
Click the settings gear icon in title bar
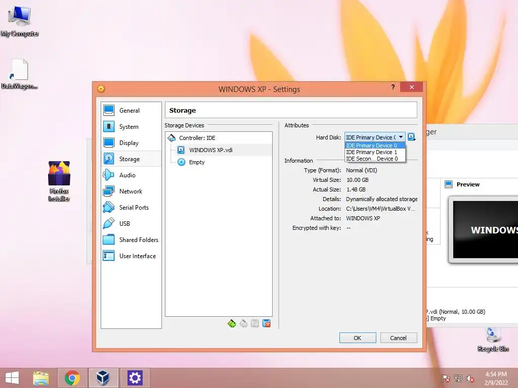pos(101,89)
